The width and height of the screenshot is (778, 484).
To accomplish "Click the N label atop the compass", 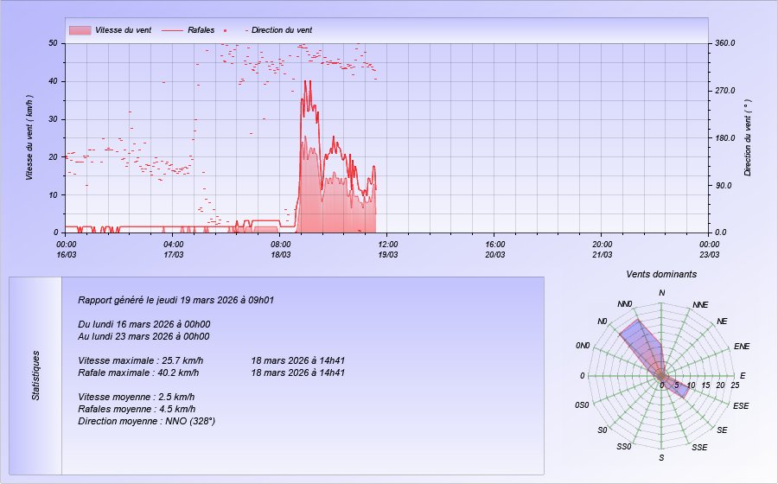I will coord(662,293).
